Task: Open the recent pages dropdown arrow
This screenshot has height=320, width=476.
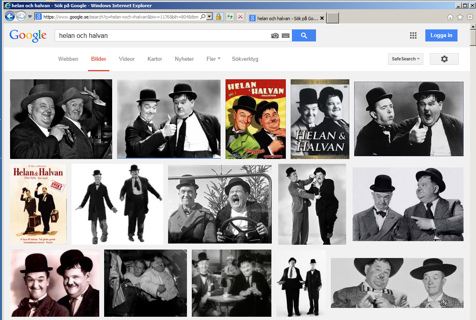Action: (30, 17)
